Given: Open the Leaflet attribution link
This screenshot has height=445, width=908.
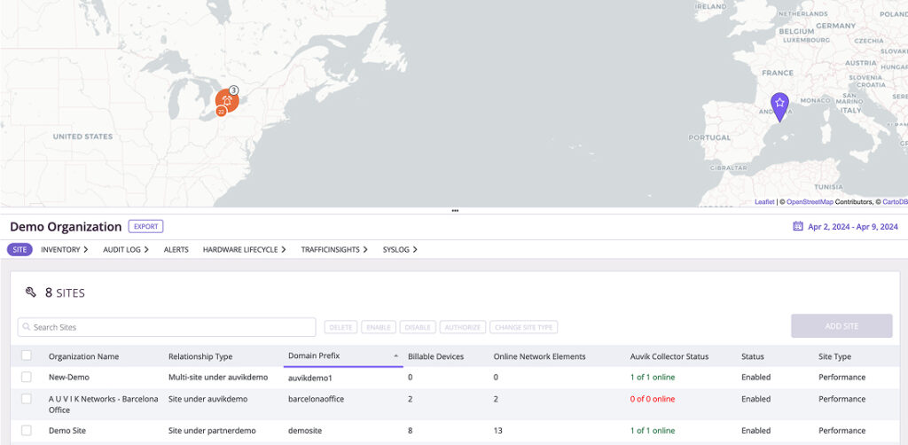Looking at the screenshot, I should [764, 202].
